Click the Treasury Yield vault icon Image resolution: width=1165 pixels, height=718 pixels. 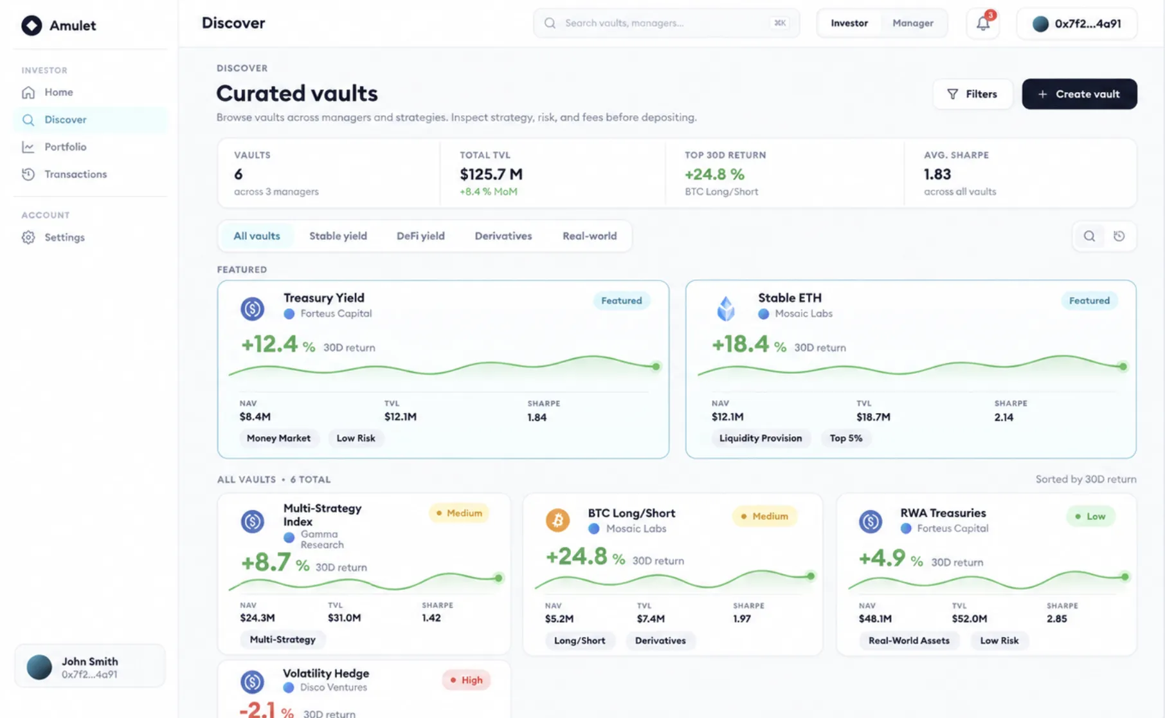coord(253,309)
